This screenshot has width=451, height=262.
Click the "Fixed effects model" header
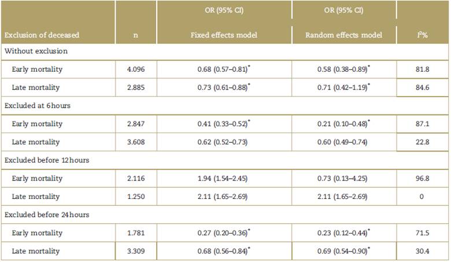click(x=224, y=35)
